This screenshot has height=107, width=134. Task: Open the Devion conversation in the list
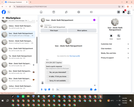coord(18,42)
